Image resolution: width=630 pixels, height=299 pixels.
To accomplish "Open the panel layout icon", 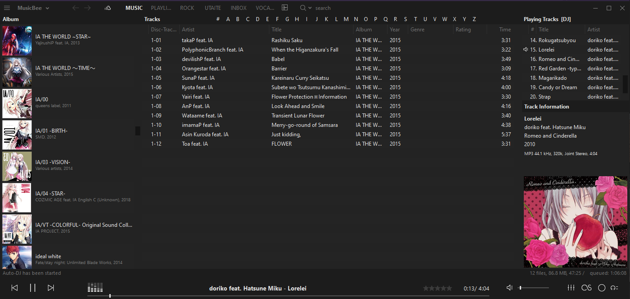I will point(285,8).
